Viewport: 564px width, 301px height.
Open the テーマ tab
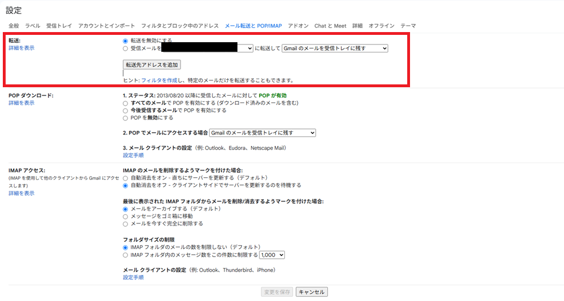pyautogui.click(x=408, y=26)
